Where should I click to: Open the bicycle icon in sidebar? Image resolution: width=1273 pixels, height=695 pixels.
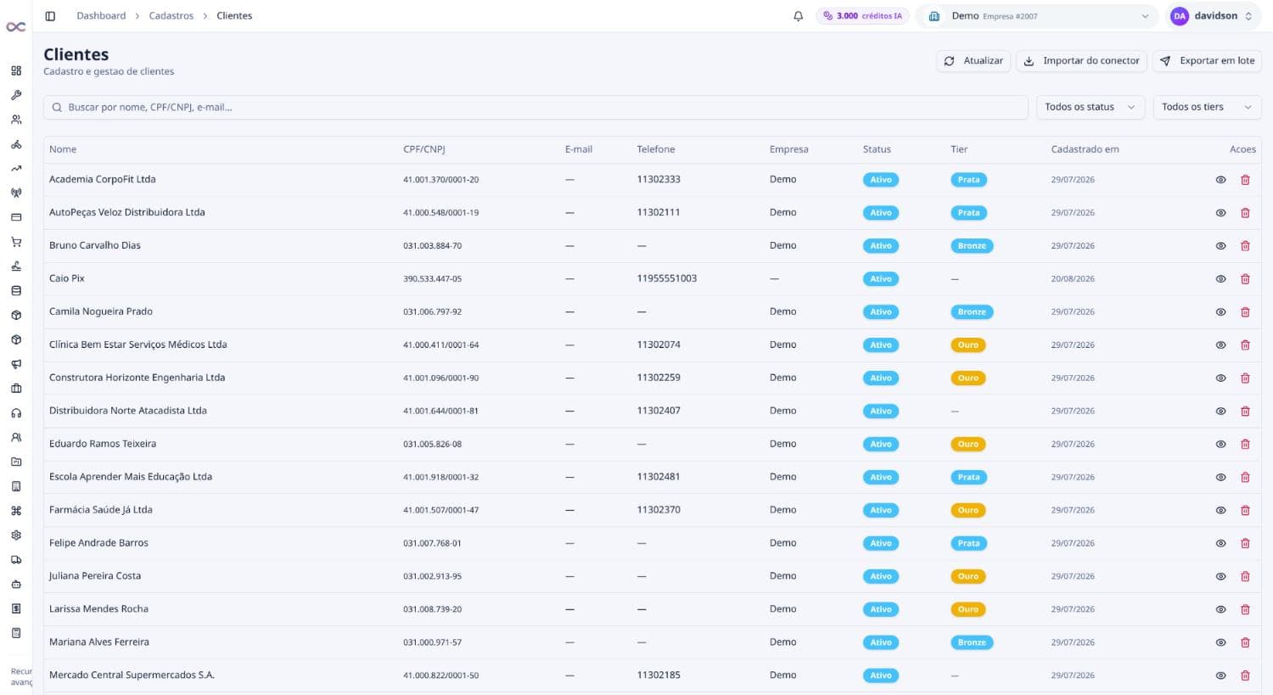click(16, 144)
